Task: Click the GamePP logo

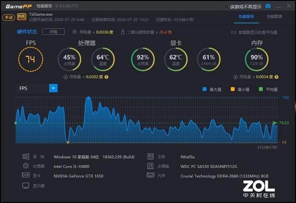Action: tap(16, 6)
